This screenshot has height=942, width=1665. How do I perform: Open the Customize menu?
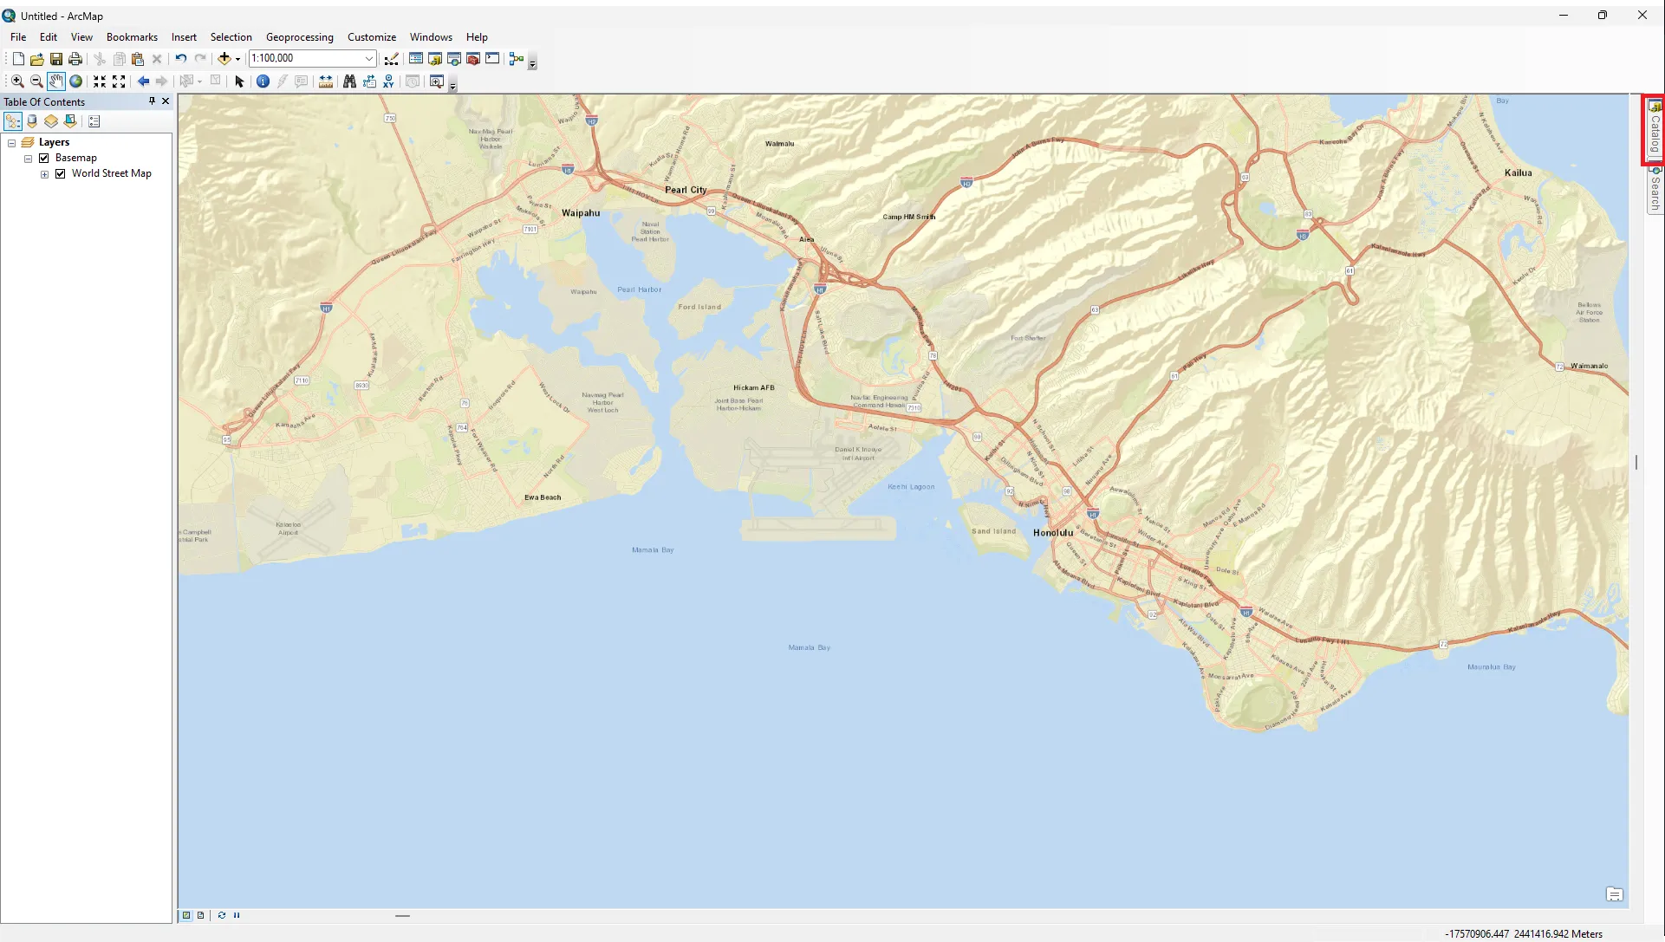pyautogui.click(x=372, y=37)
